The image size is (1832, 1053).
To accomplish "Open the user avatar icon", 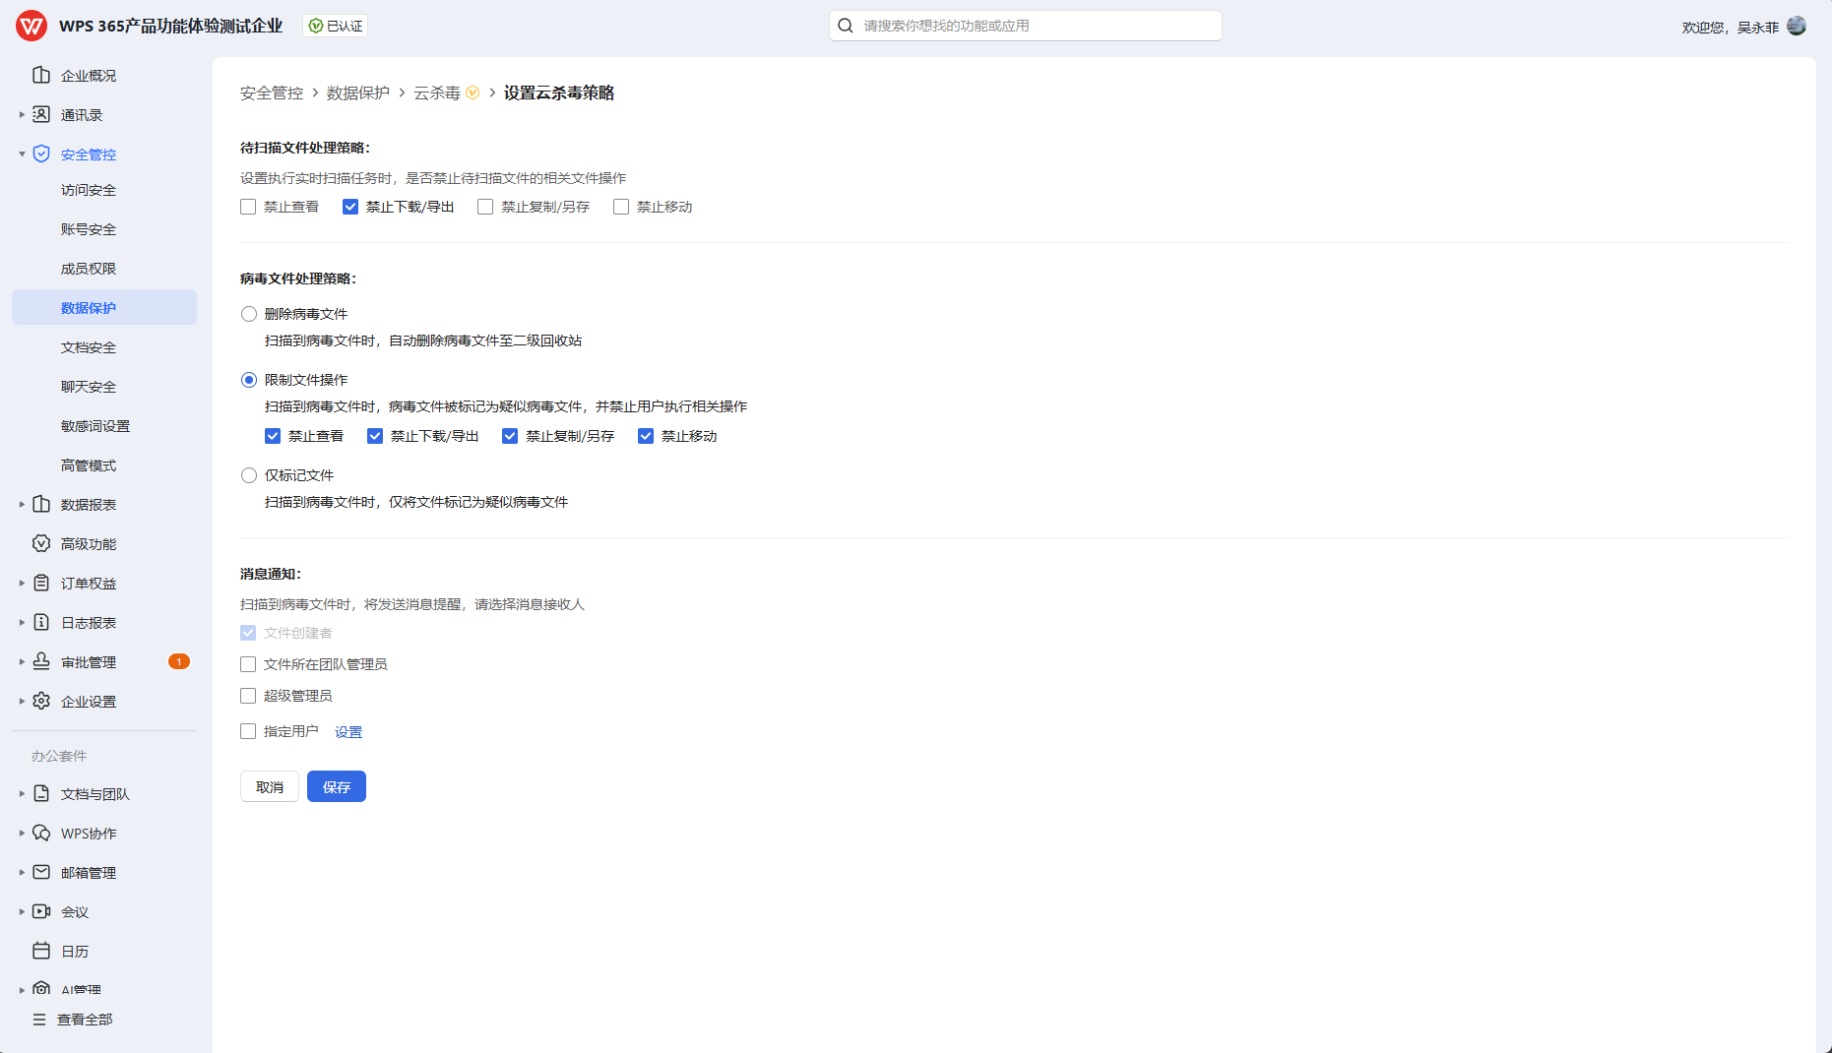I will coord(1797,26).
